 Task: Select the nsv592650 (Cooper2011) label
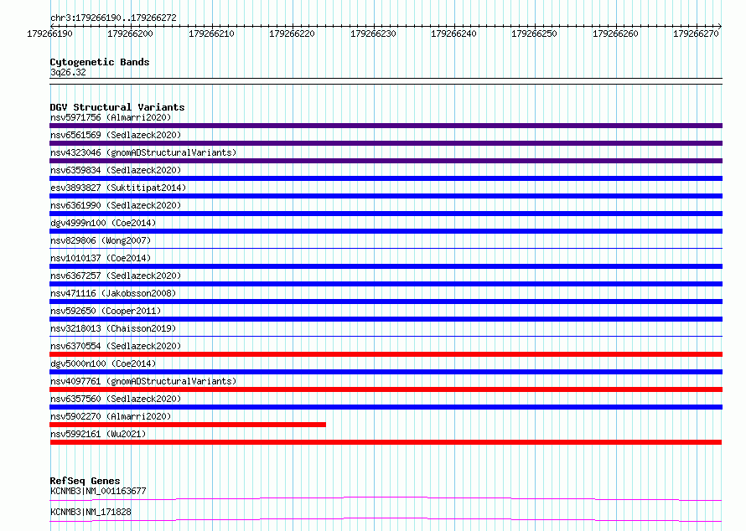pos(106,311)
